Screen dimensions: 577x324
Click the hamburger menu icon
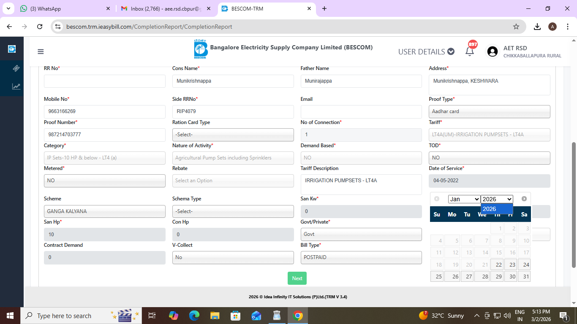click(41, 52)
